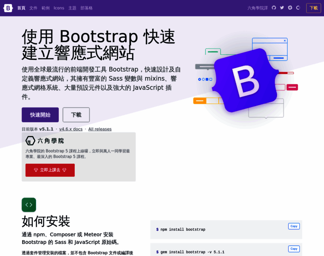Click the green code brackets icon
324x256 pixels.
tap(29, 205)
